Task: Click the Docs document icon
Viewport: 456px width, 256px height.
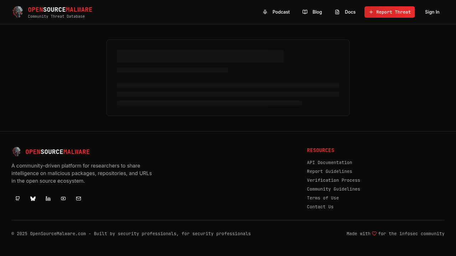Action: 337,12
